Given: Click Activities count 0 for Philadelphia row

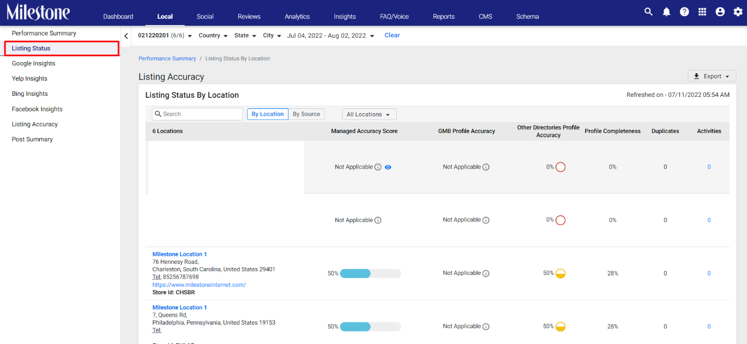Looking at the screenshot, I should click(x=709, y=327).
